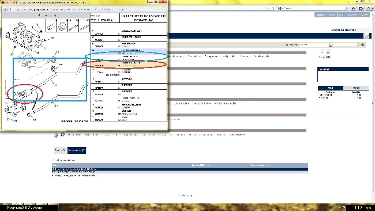Select the dark blue highlighted row in the results table
Screen dimensions: 375x211
coord(180,169)
